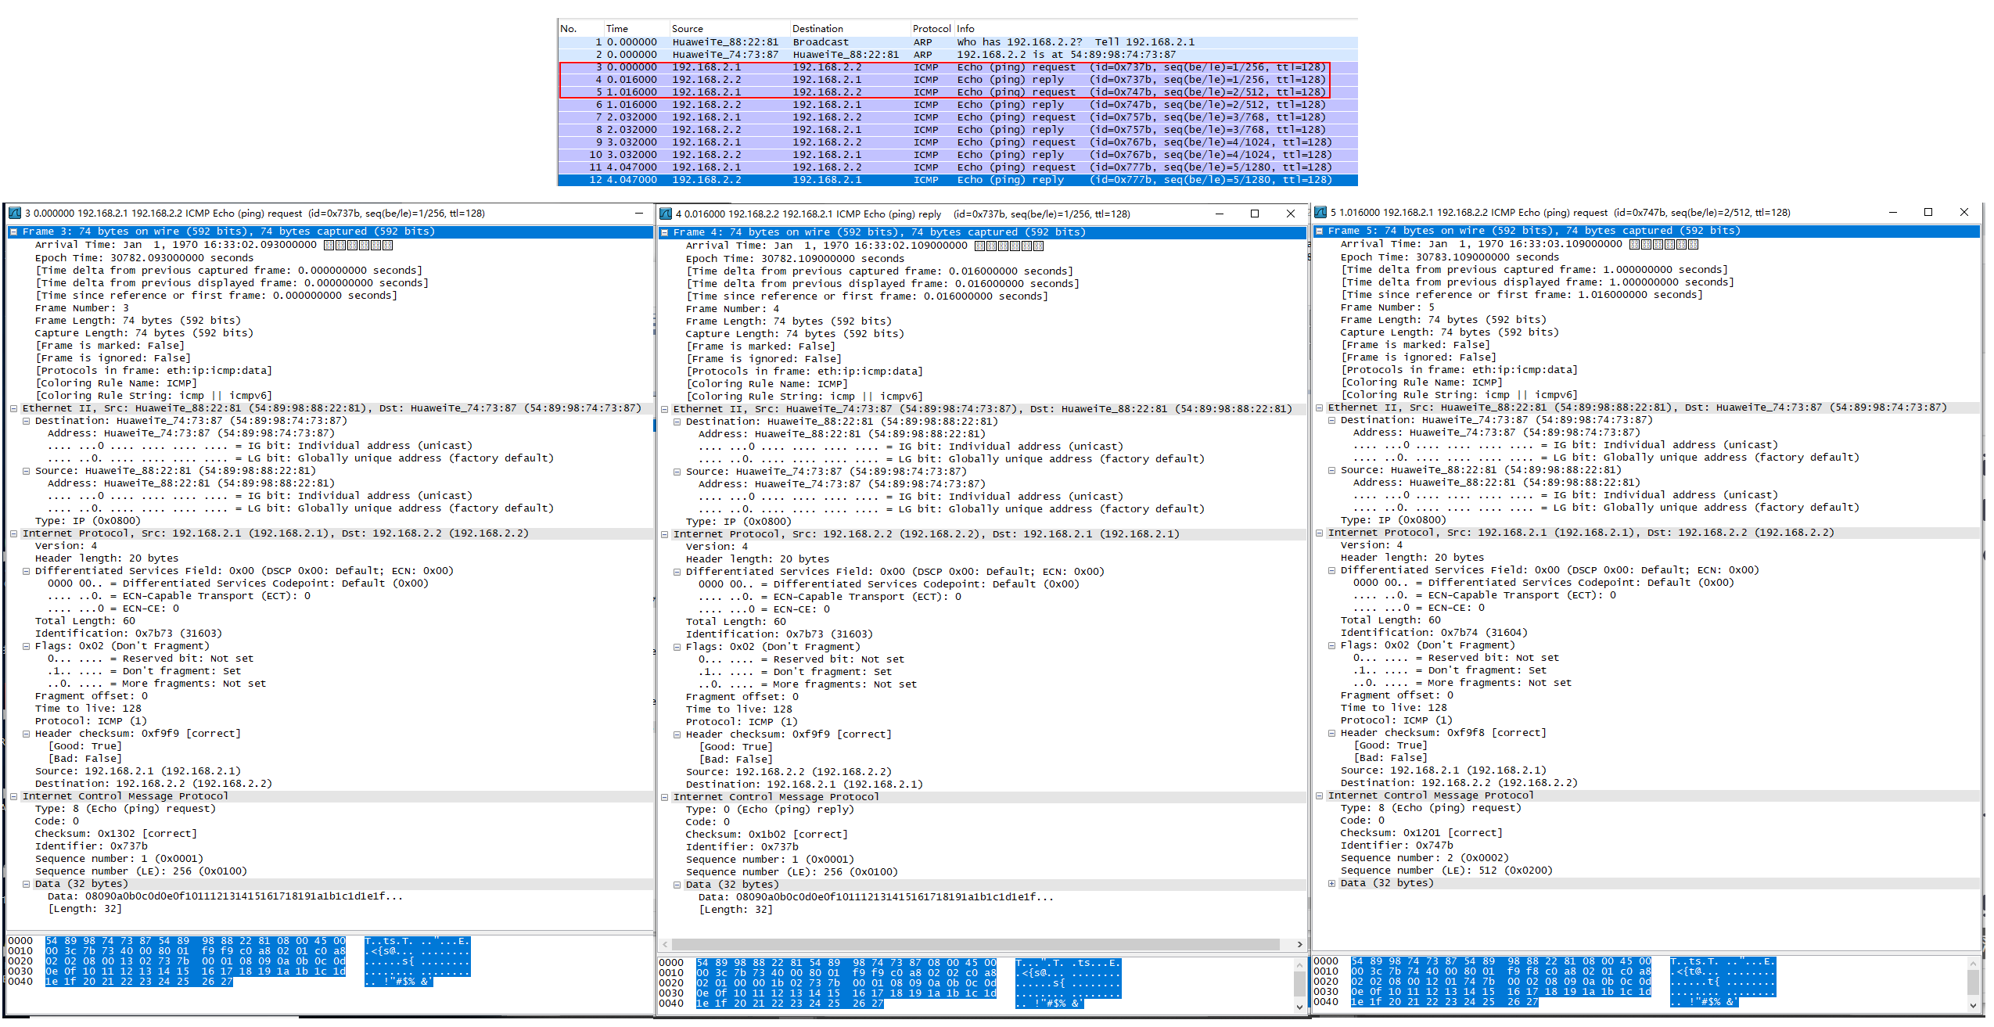This screenshot has width=1994, height=1027.
Task: Collapse the Frame 3 summary tree
Action: [x=13, y=232]
